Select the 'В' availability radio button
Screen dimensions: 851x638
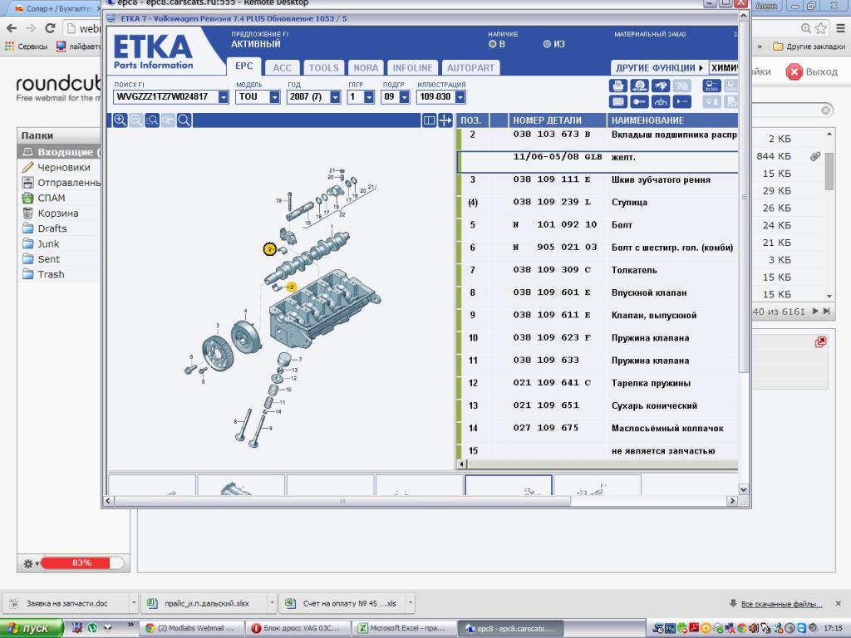(493, 44)
